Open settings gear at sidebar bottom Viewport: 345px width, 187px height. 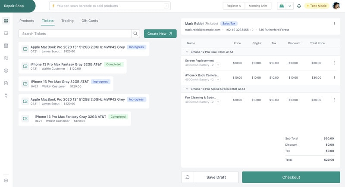click(x=6, y=181)
